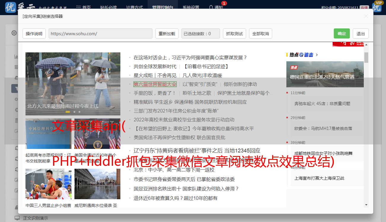Viewport: 386px width, 222px height.
Task: Open the 中国管理科学 building thumbnail
Action: 48,134
